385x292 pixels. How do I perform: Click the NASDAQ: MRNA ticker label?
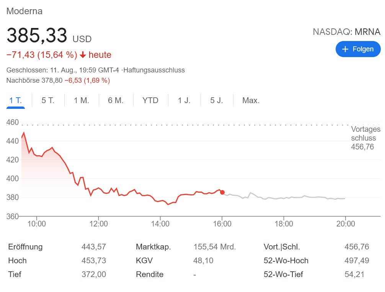[347, 31]
